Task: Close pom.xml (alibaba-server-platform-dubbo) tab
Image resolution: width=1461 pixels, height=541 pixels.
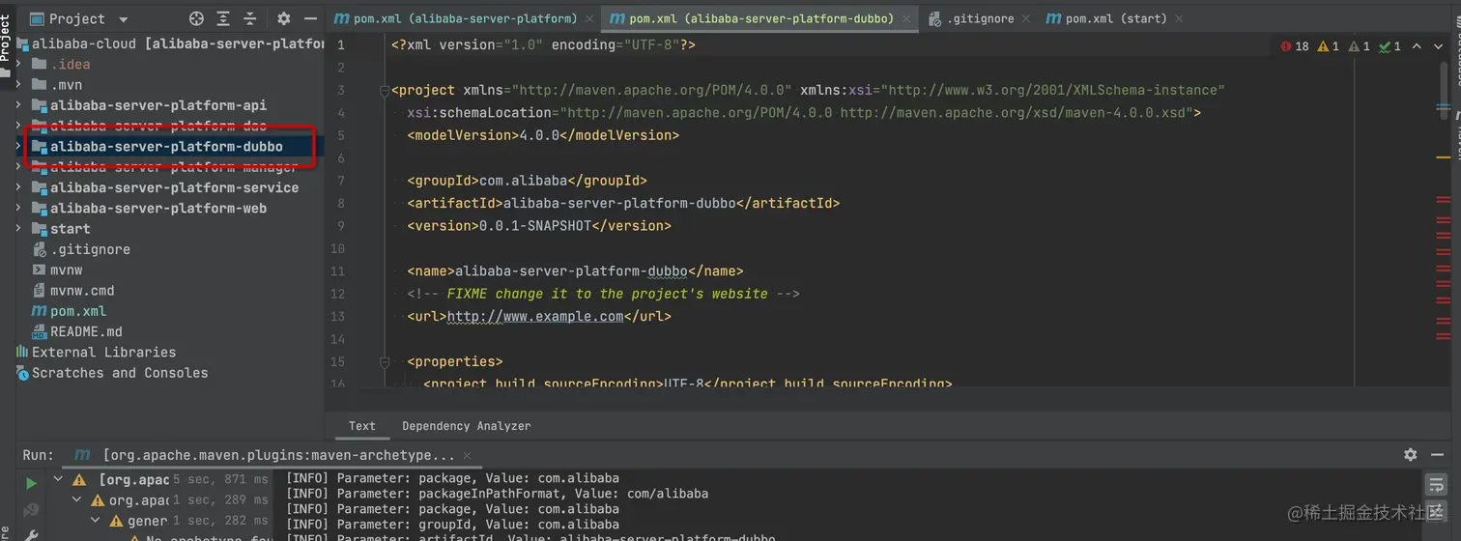Action: click(906, 19)
